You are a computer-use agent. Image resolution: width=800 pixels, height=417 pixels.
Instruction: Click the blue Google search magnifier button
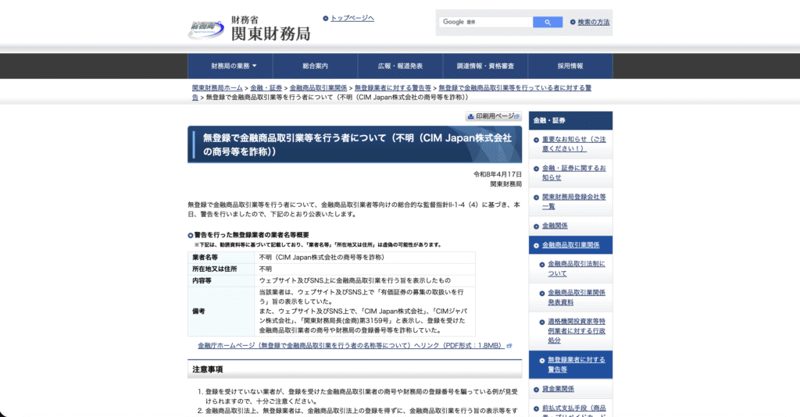pos(548,22)
